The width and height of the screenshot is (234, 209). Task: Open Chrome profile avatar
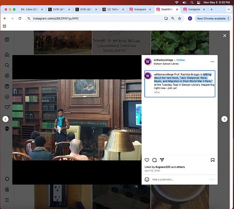190,18
